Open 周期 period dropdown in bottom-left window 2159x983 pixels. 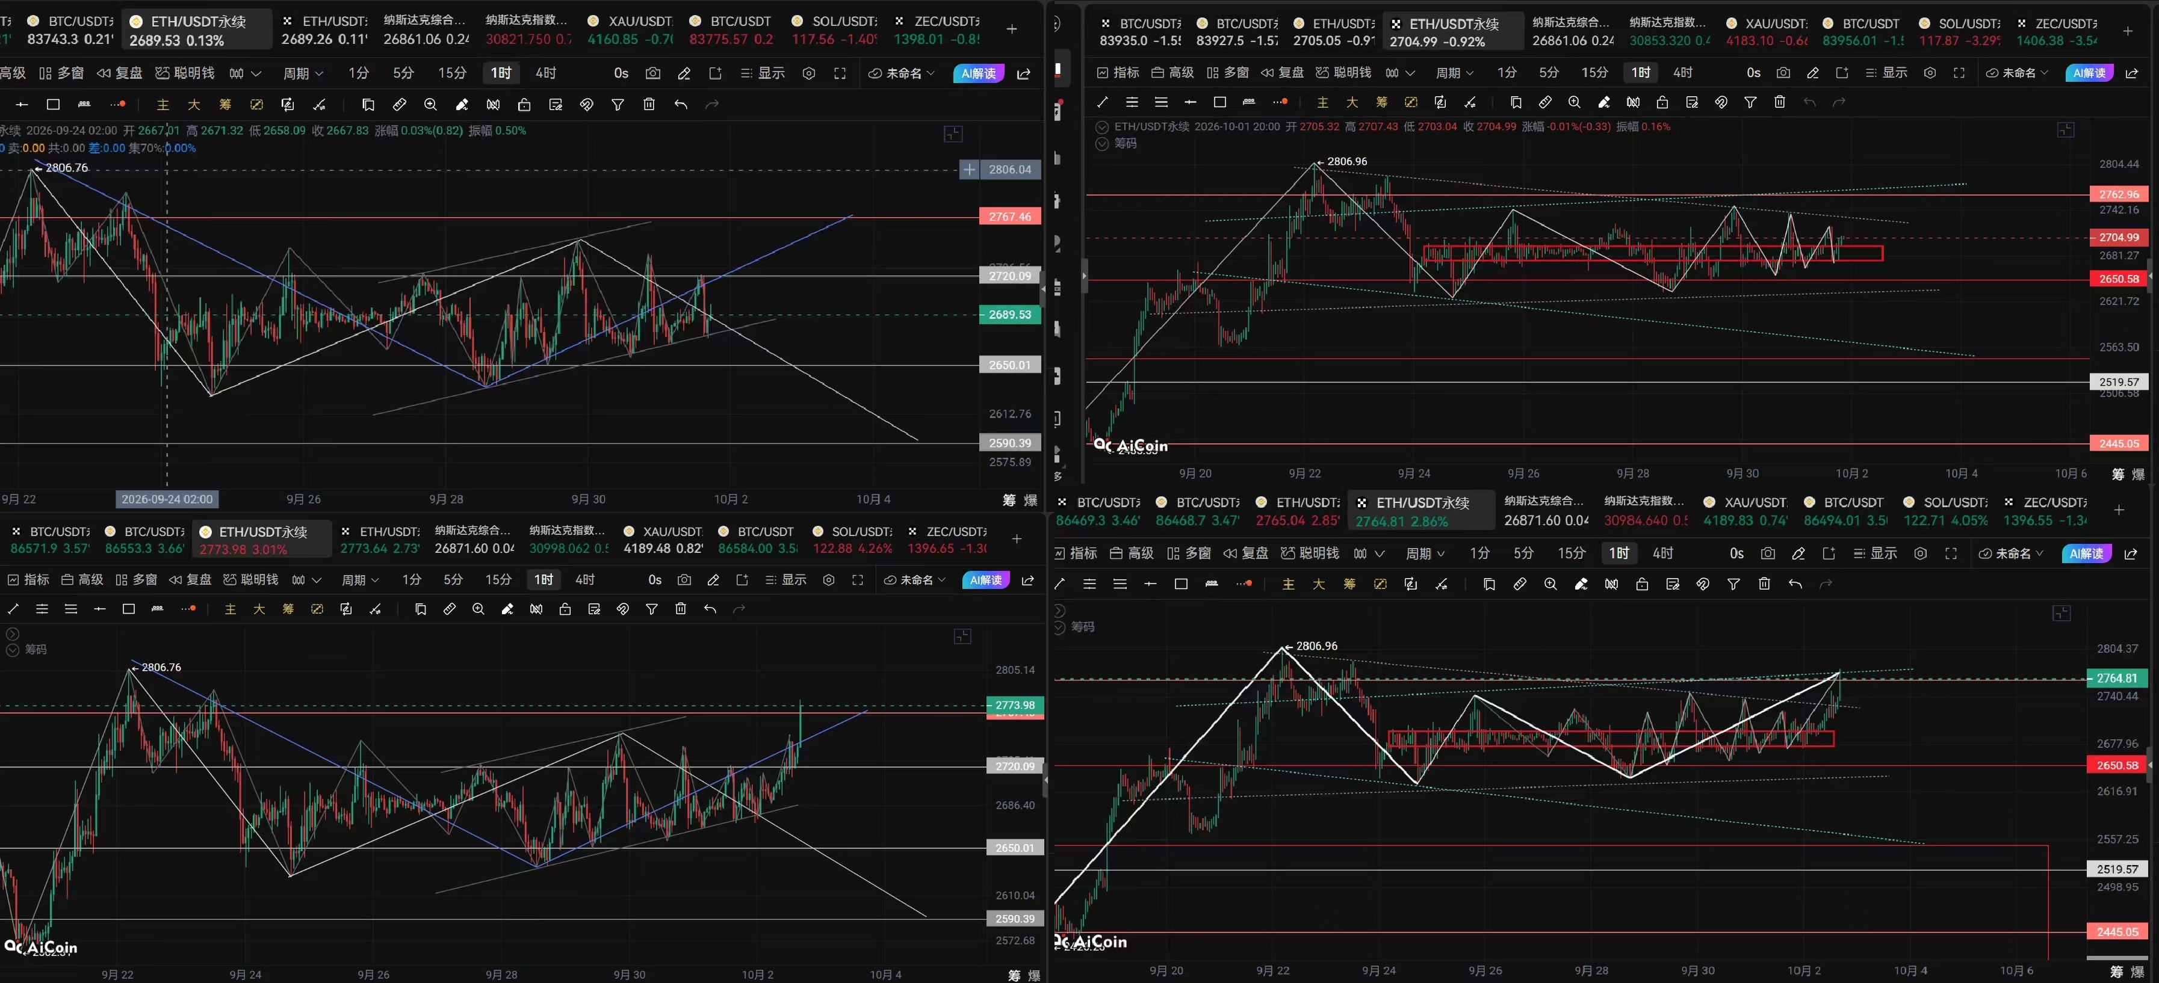pos(361,580)
